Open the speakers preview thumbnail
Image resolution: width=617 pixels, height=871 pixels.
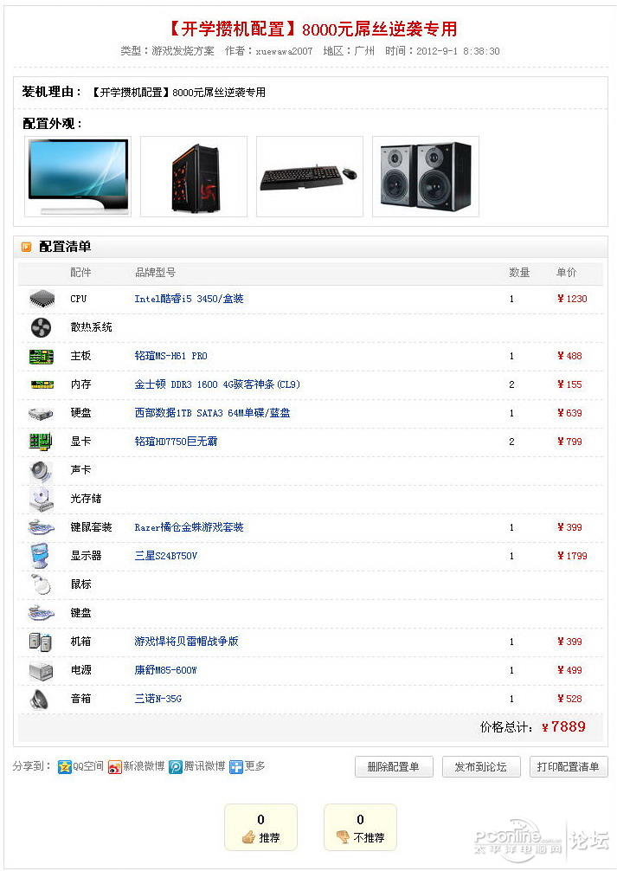click(426, 177)
